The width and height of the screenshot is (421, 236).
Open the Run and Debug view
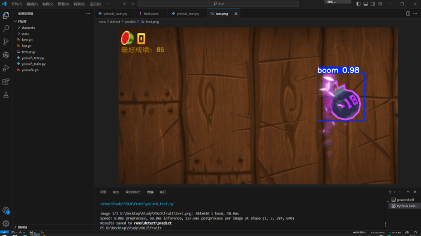coord(6,68)
